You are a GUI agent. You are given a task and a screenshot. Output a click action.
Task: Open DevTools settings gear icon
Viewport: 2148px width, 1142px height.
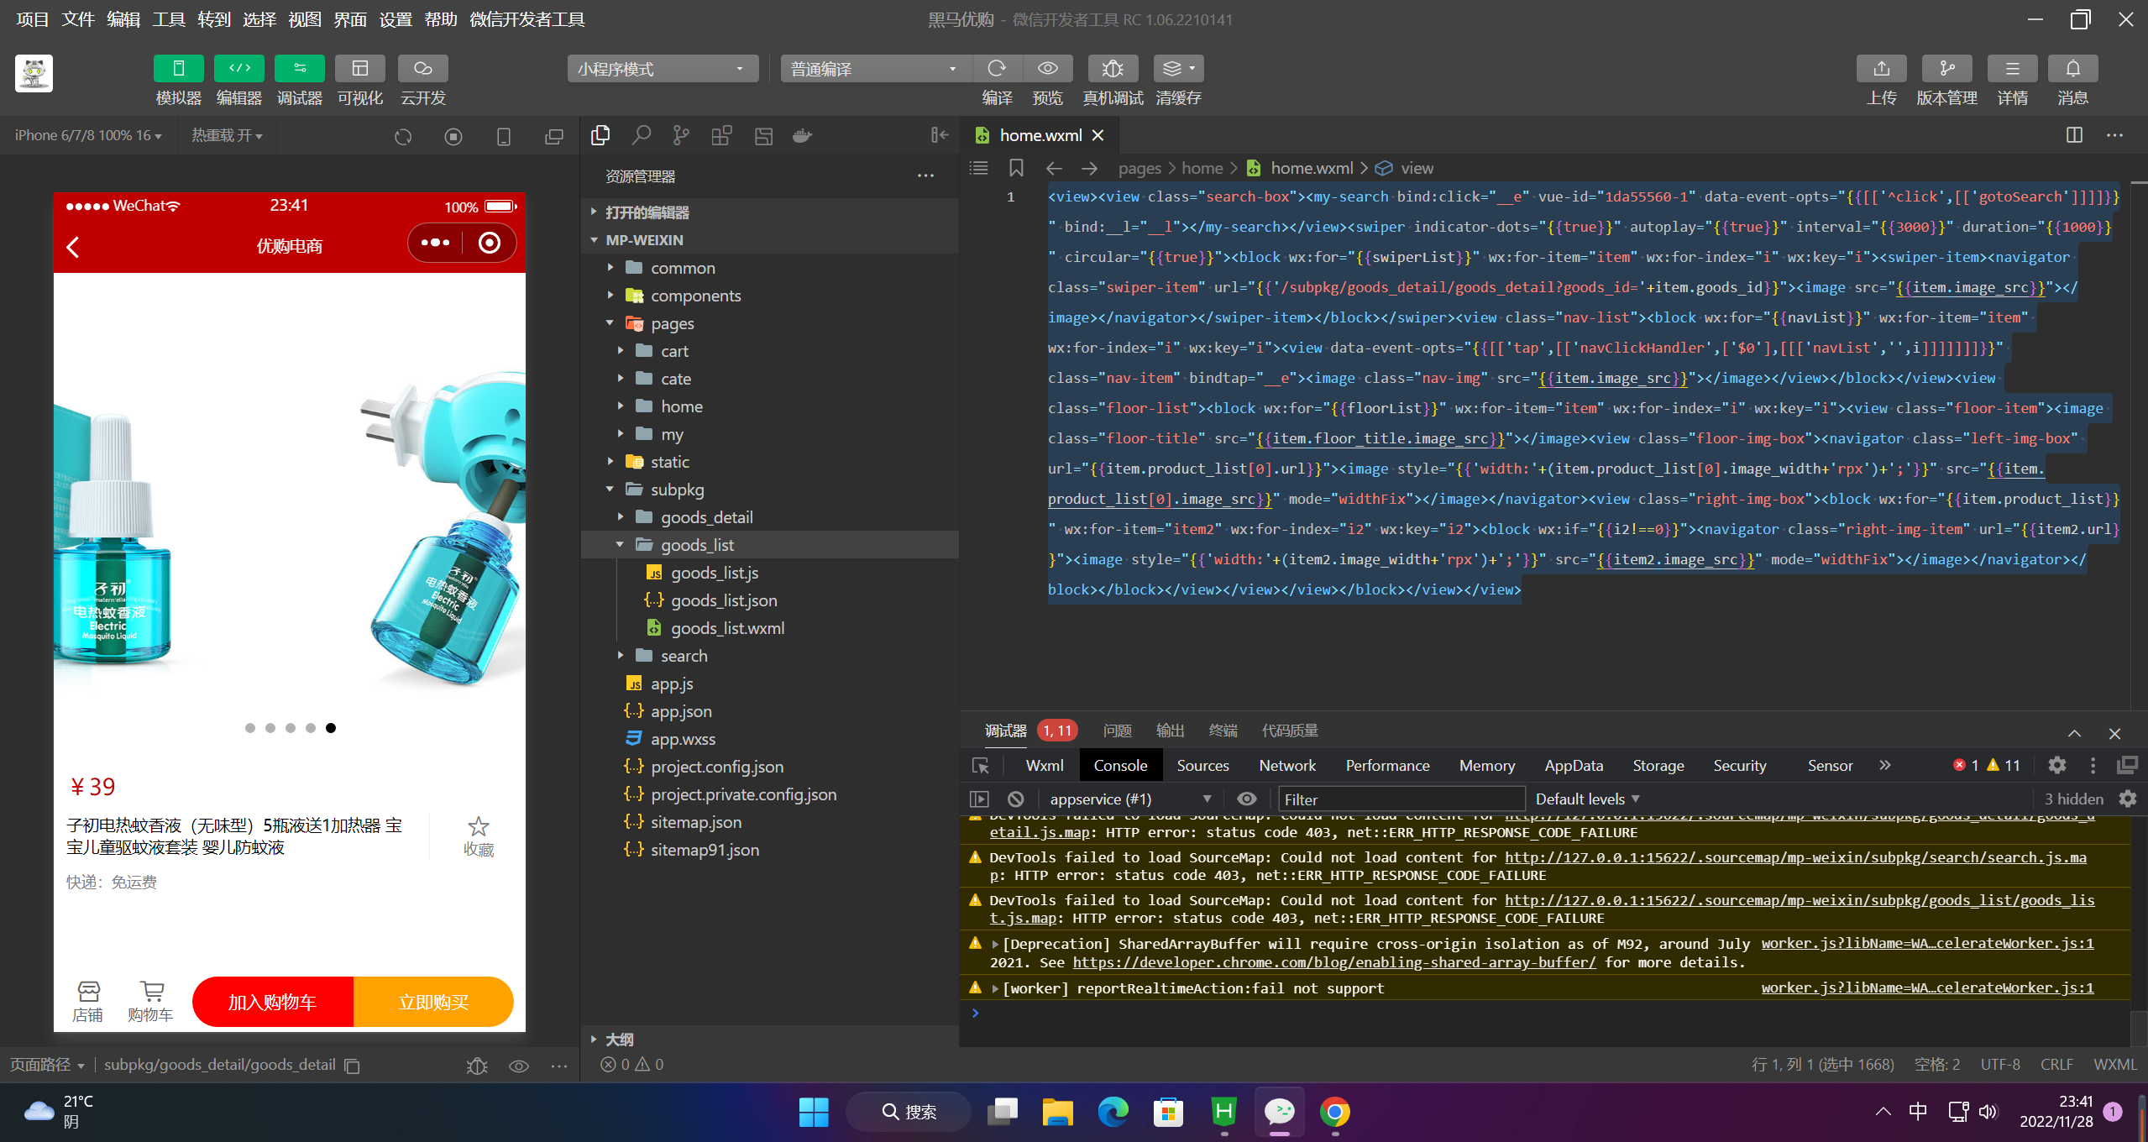(2056, 765)
